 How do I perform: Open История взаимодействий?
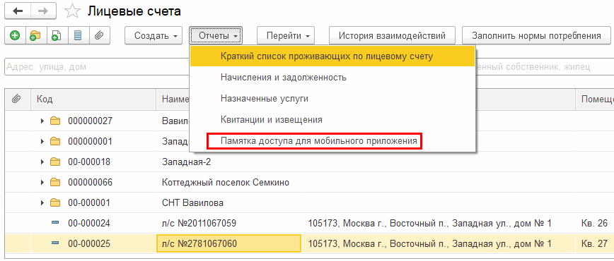[x=392, y=36]
